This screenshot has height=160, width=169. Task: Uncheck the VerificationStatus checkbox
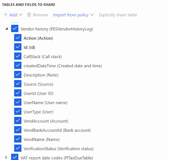click(x=18, y=148)
